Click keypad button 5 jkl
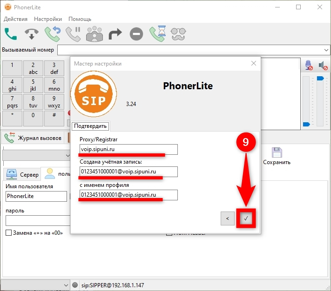 click(33, 85)
